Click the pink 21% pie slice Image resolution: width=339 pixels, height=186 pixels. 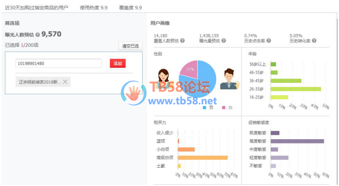tap(190, 69)
